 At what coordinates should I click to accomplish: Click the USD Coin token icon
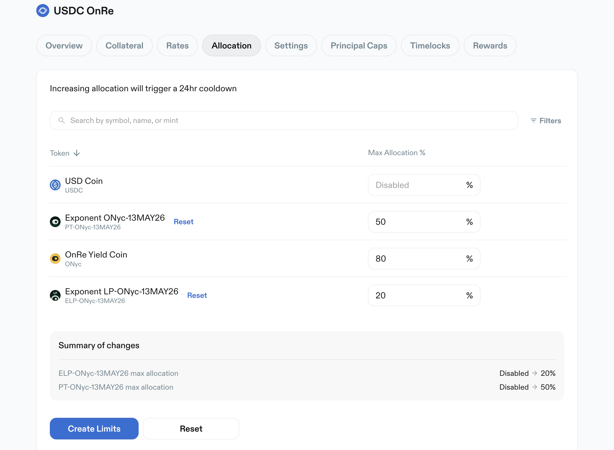click(x=55, y=185)
